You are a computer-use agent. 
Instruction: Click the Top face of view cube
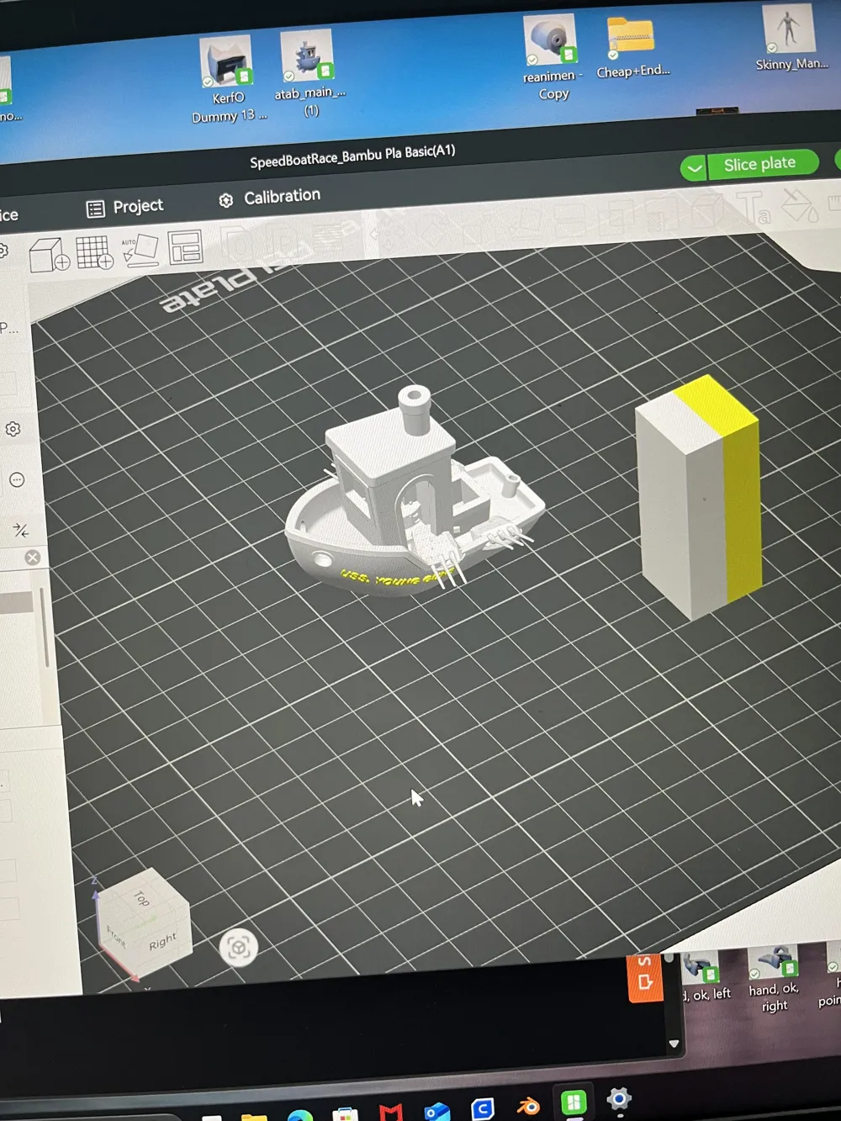141,898
